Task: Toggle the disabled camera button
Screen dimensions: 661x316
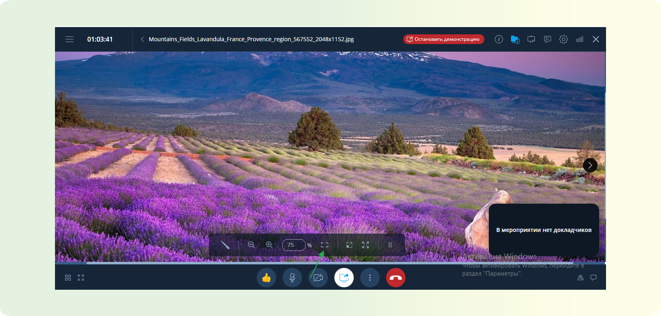Action: coord(318,278)
